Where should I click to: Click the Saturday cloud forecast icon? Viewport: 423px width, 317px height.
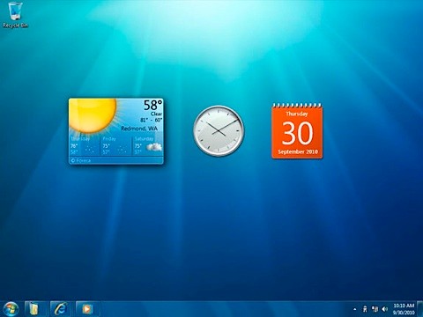(154, 147)
